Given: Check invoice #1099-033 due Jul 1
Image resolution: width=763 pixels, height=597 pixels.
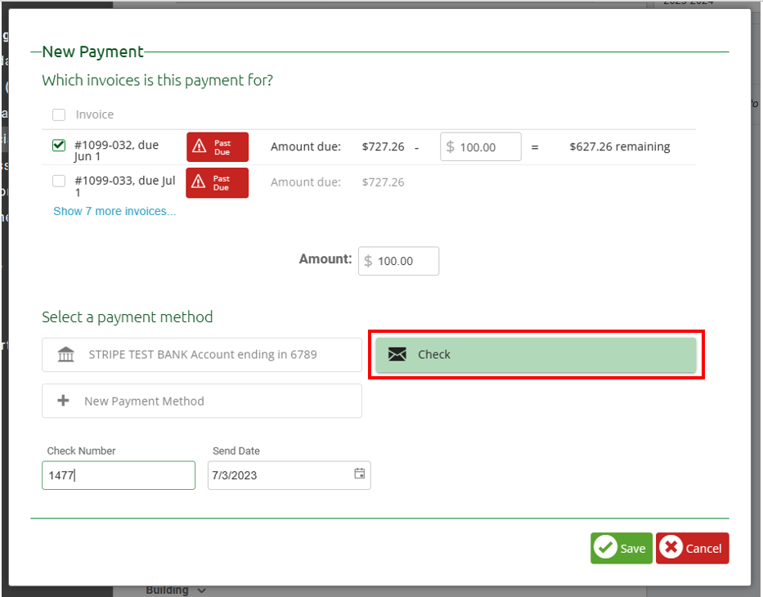Looking at the screenshot, I should click(58, 181).
